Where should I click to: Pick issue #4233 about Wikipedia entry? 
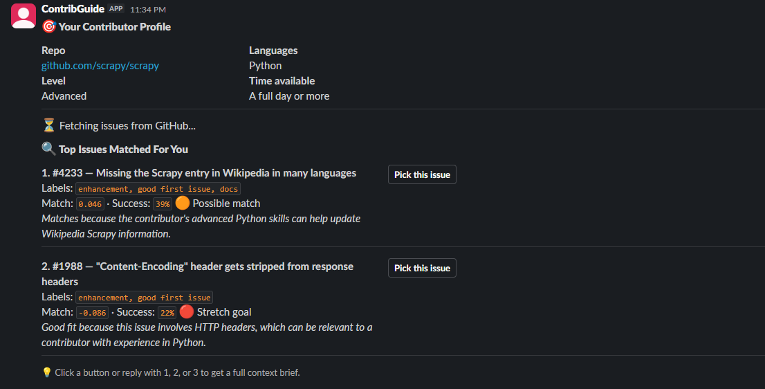(422, 174)
